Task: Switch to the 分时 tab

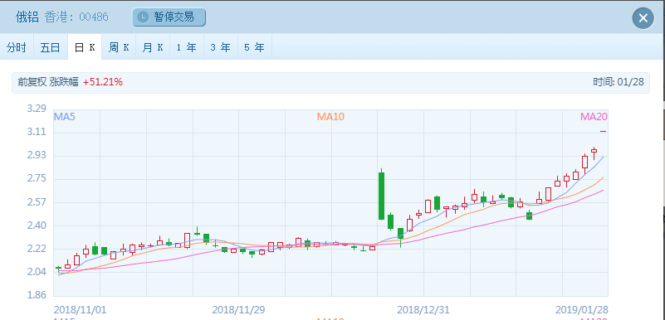Action: pos(17,47)
